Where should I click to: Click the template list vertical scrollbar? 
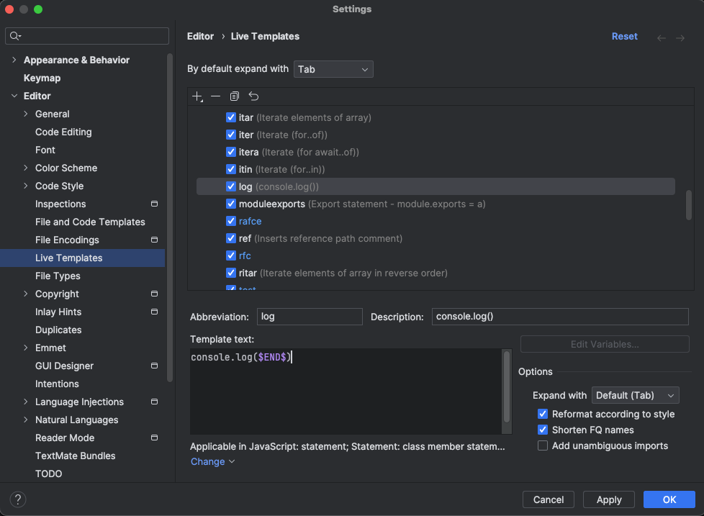coord(689,205)
